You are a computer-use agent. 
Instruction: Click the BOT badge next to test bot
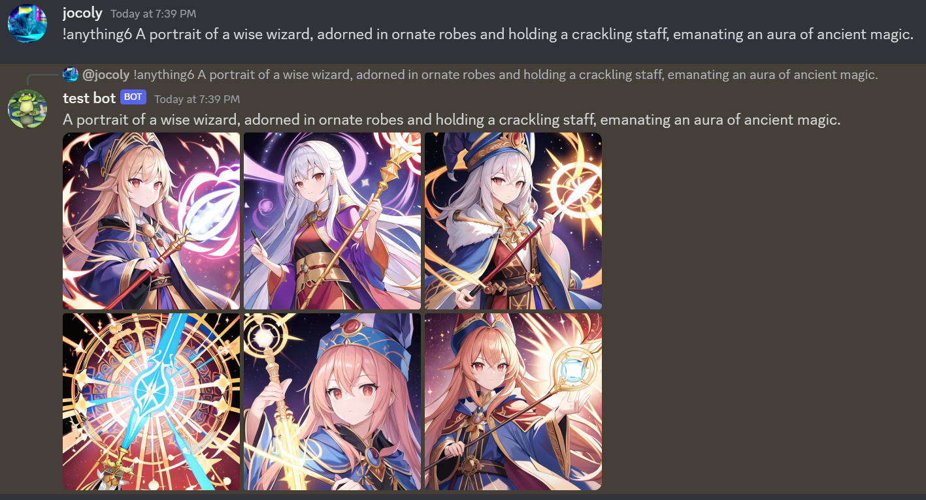[x=133, y=97]
